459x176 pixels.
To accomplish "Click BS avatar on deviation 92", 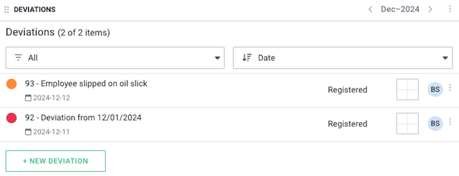I will point(435,124).
